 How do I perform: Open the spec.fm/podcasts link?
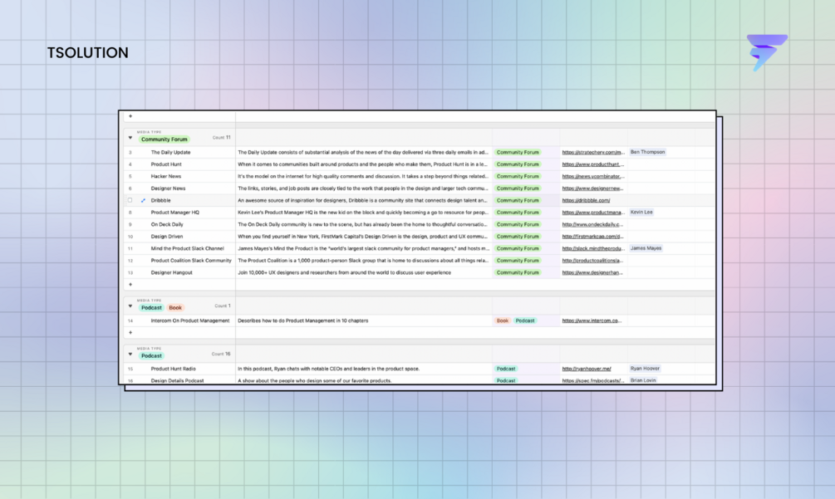592,381
